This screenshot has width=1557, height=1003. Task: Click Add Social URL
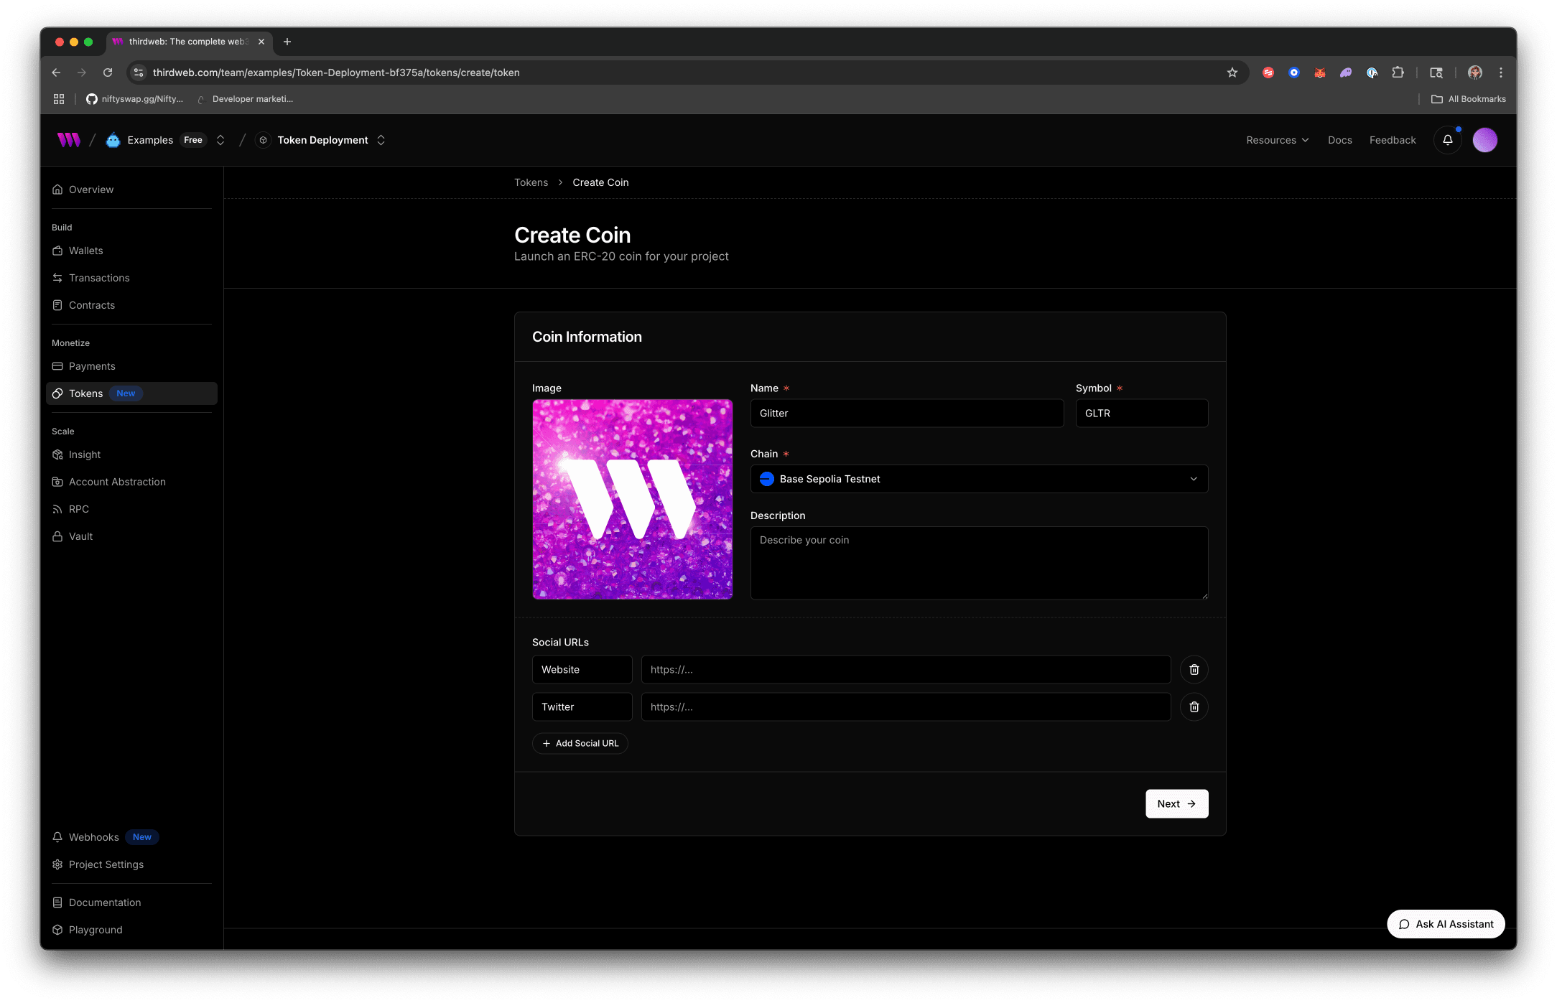[x=580, y=743]
